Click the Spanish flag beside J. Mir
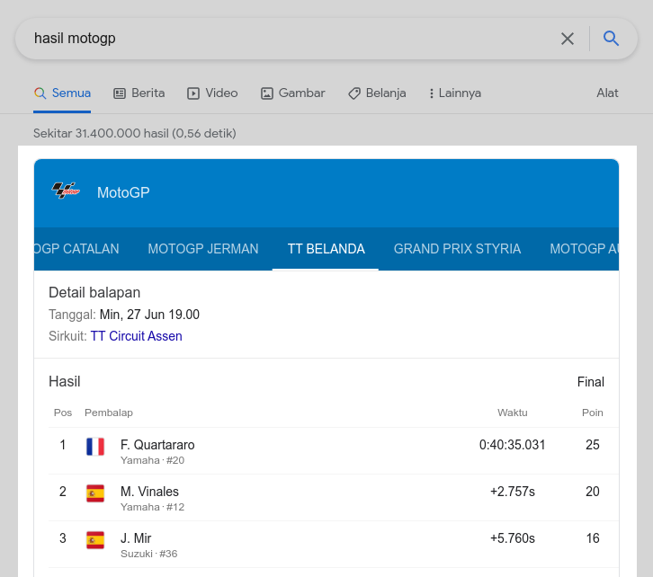The height and width of the screenshot is (577, 653). click(x=95, y=540)
